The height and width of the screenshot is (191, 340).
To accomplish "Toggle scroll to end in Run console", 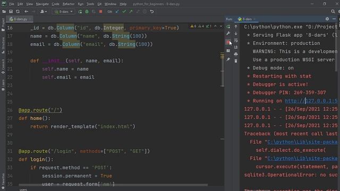I will (236, 47).
